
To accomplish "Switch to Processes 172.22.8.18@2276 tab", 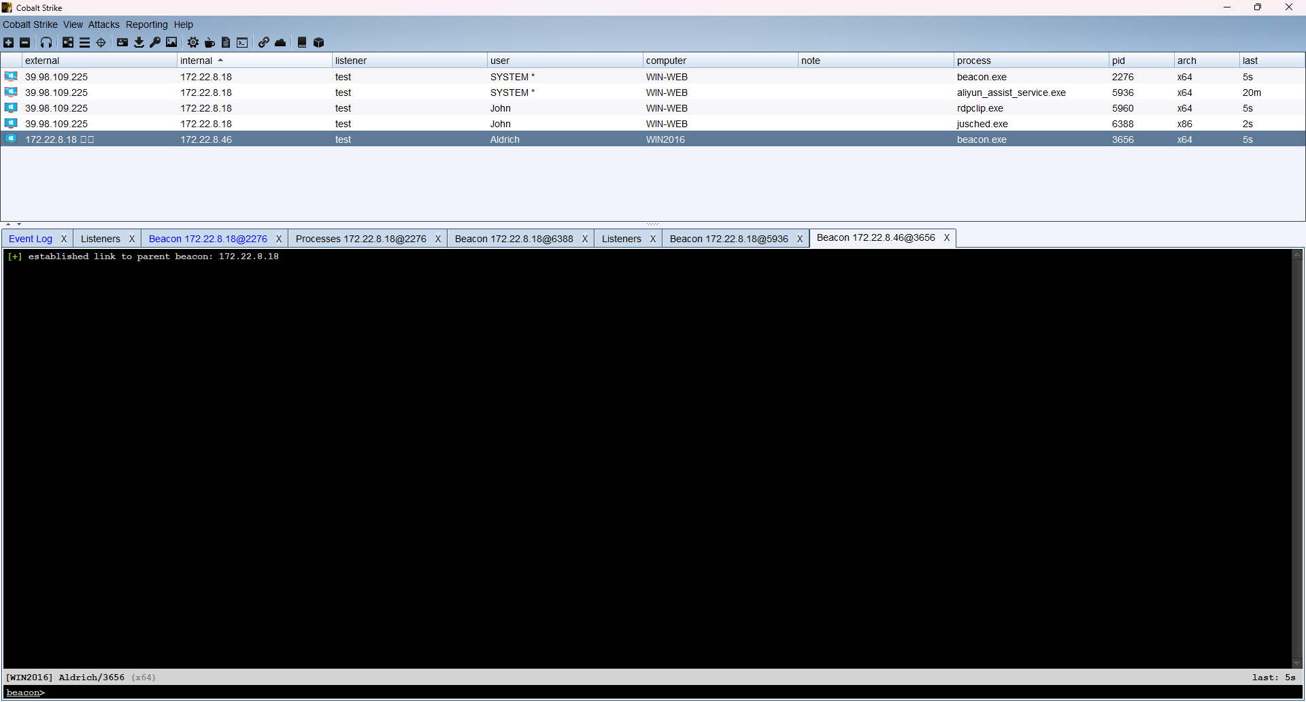I will tap(361, 239).
